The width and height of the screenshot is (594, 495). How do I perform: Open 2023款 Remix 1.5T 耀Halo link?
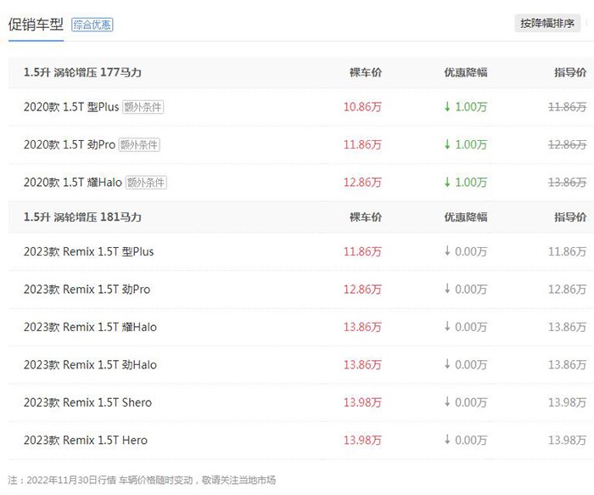pos(90,327)
